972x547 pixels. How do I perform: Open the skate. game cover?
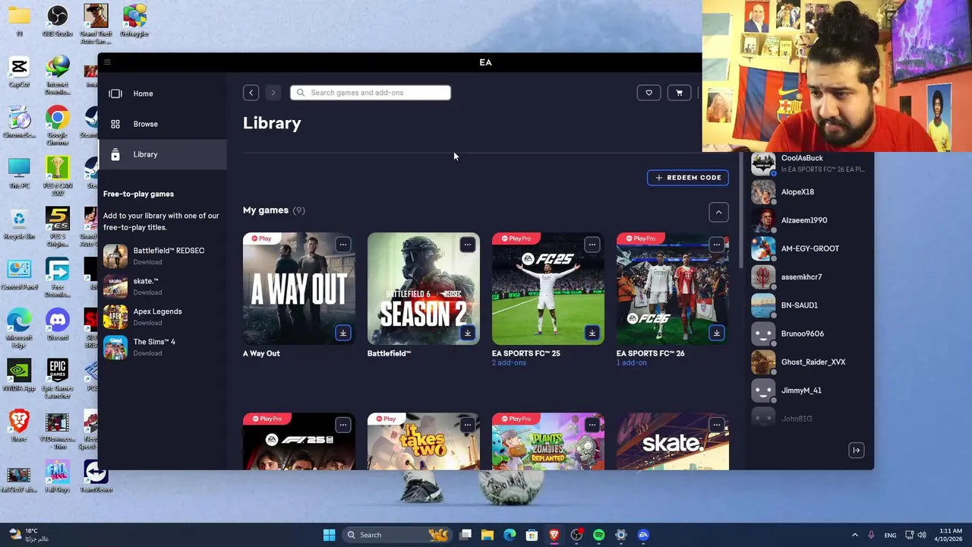673,441
